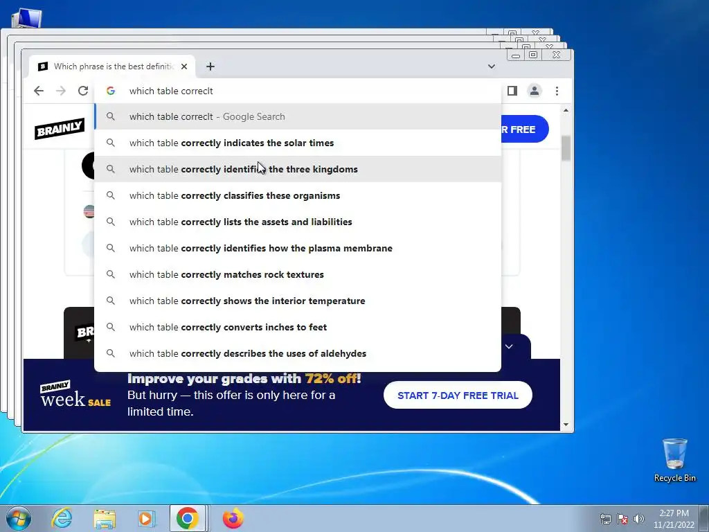Open the Recycle Bin desktop icon
This screenshot has width=709, height=532.
tap(674, 460)
